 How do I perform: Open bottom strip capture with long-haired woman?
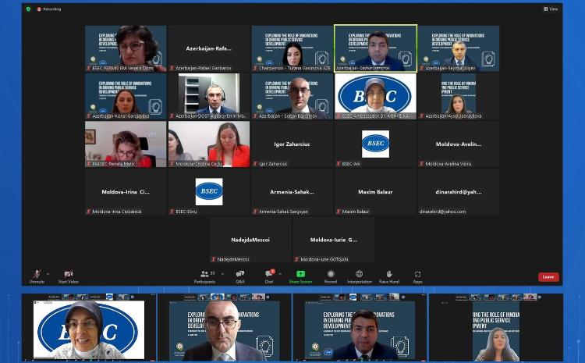(x=496, y=327)
